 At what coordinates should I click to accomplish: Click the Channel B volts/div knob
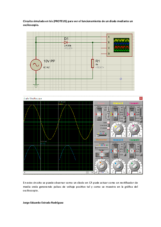tap(118, 166)
